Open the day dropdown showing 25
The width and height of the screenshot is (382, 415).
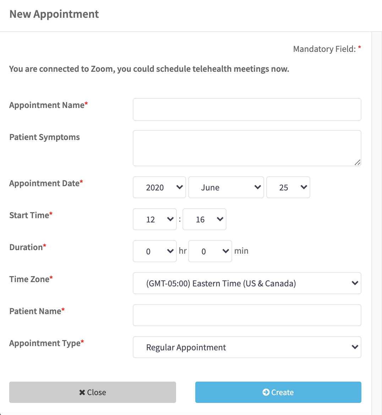point(288,187)
